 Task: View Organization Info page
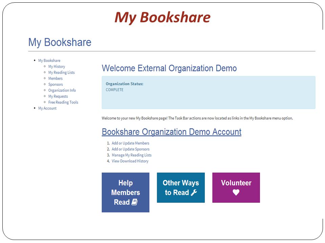point(62,90)
